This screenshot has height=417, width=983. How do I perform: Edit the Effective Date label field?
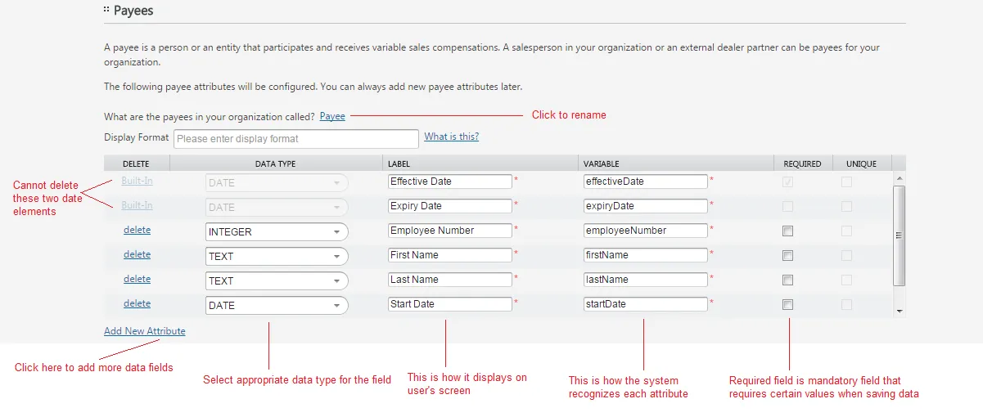pos(450,182)
